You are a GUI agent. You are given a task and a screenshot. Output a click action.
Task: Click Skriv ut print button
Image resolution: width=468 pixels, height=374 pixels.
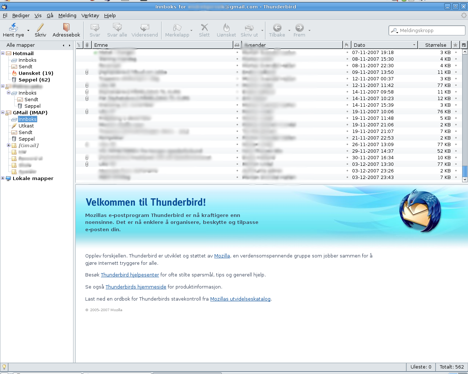point(249,30)
